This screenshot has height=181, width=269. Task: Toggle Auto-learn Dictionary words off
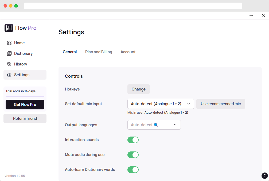[x=133, y=170]
